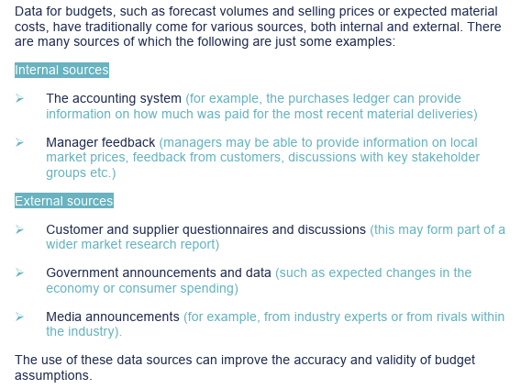This screenshot has width=521, height=389.
Task: Click the teal text about local market prices
Action: 263,158
